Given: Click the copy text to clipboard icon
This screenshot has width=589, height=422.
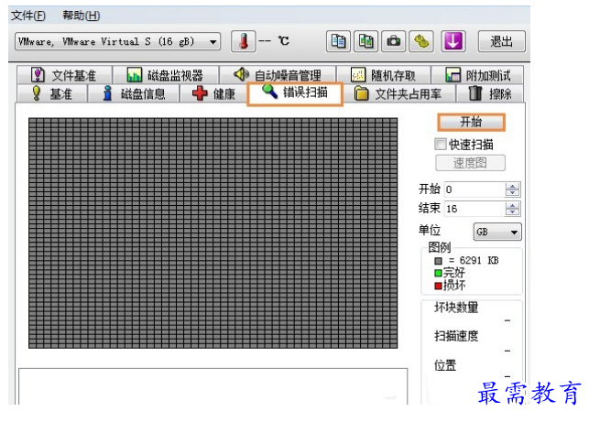Looking at the screenshot, I should (338, 41).
